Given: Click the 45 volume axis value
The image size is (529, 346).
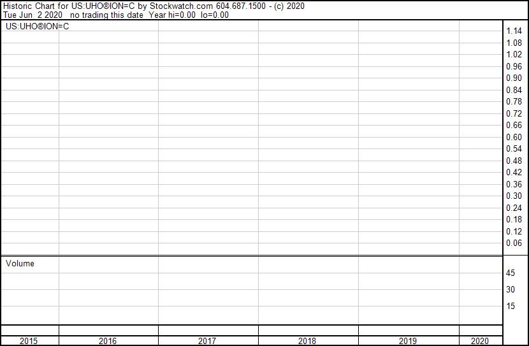Looking at the screenshot, I should [x=511, y=273].
